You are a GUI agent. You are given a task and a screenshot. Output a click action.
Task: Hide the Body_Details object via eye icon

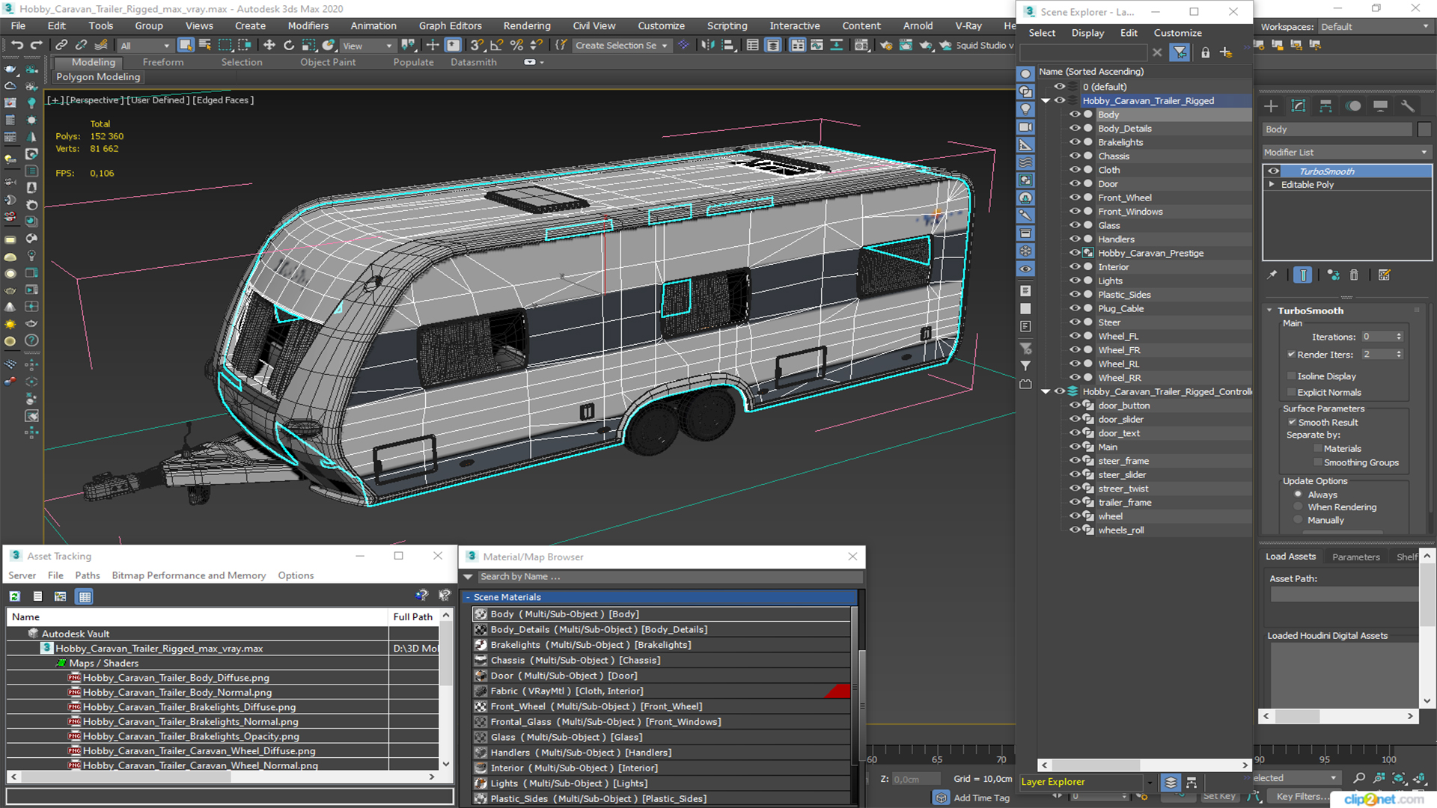point(1075,129)
